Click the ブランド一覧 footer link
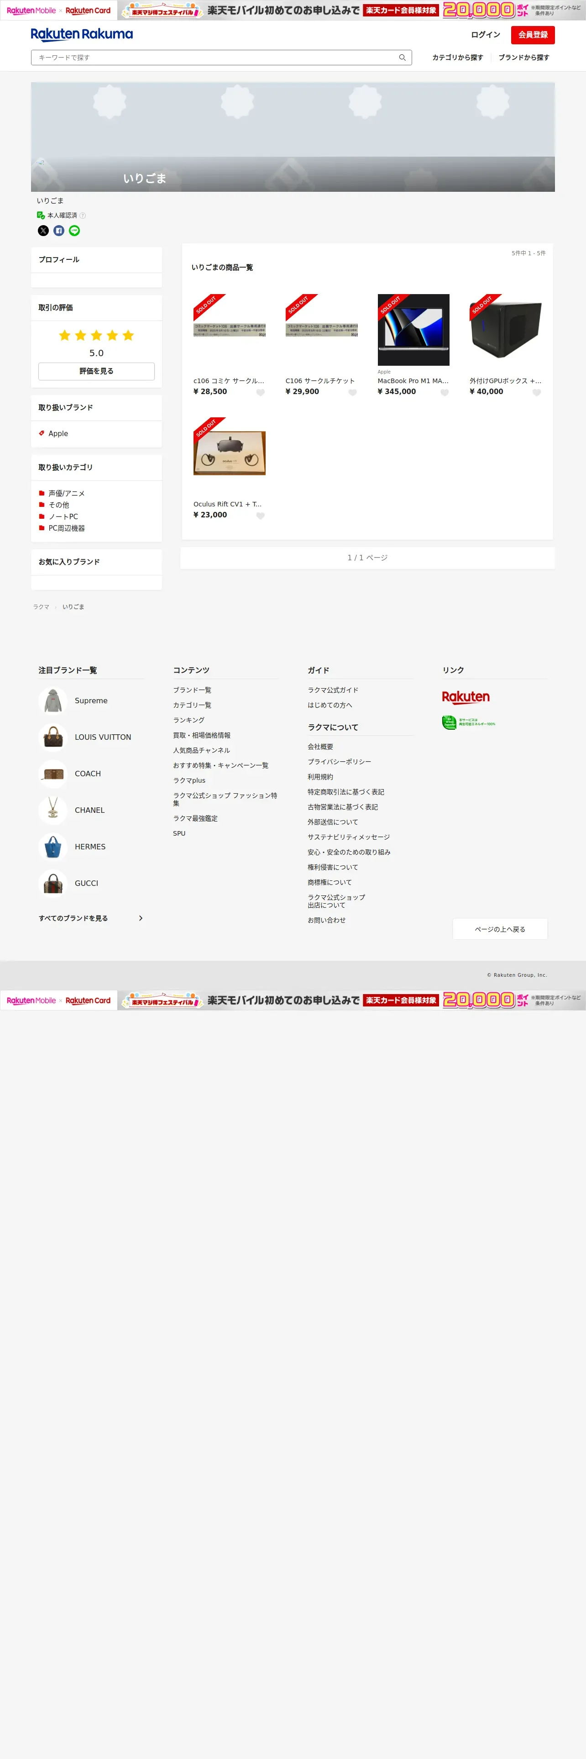This screenshot has width=586, height=1759. 192,690
